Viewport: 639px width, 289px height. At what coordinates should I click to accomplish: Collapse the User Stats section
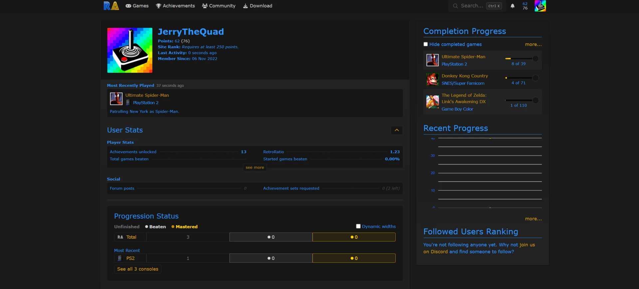396,130
